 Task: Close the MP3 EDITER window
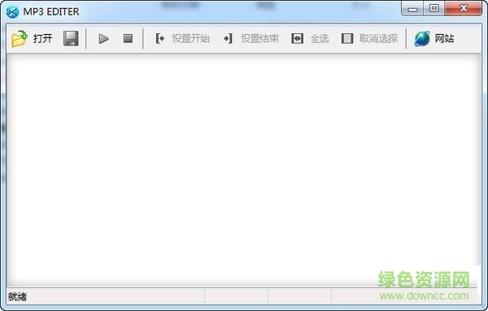click(464, 8)
